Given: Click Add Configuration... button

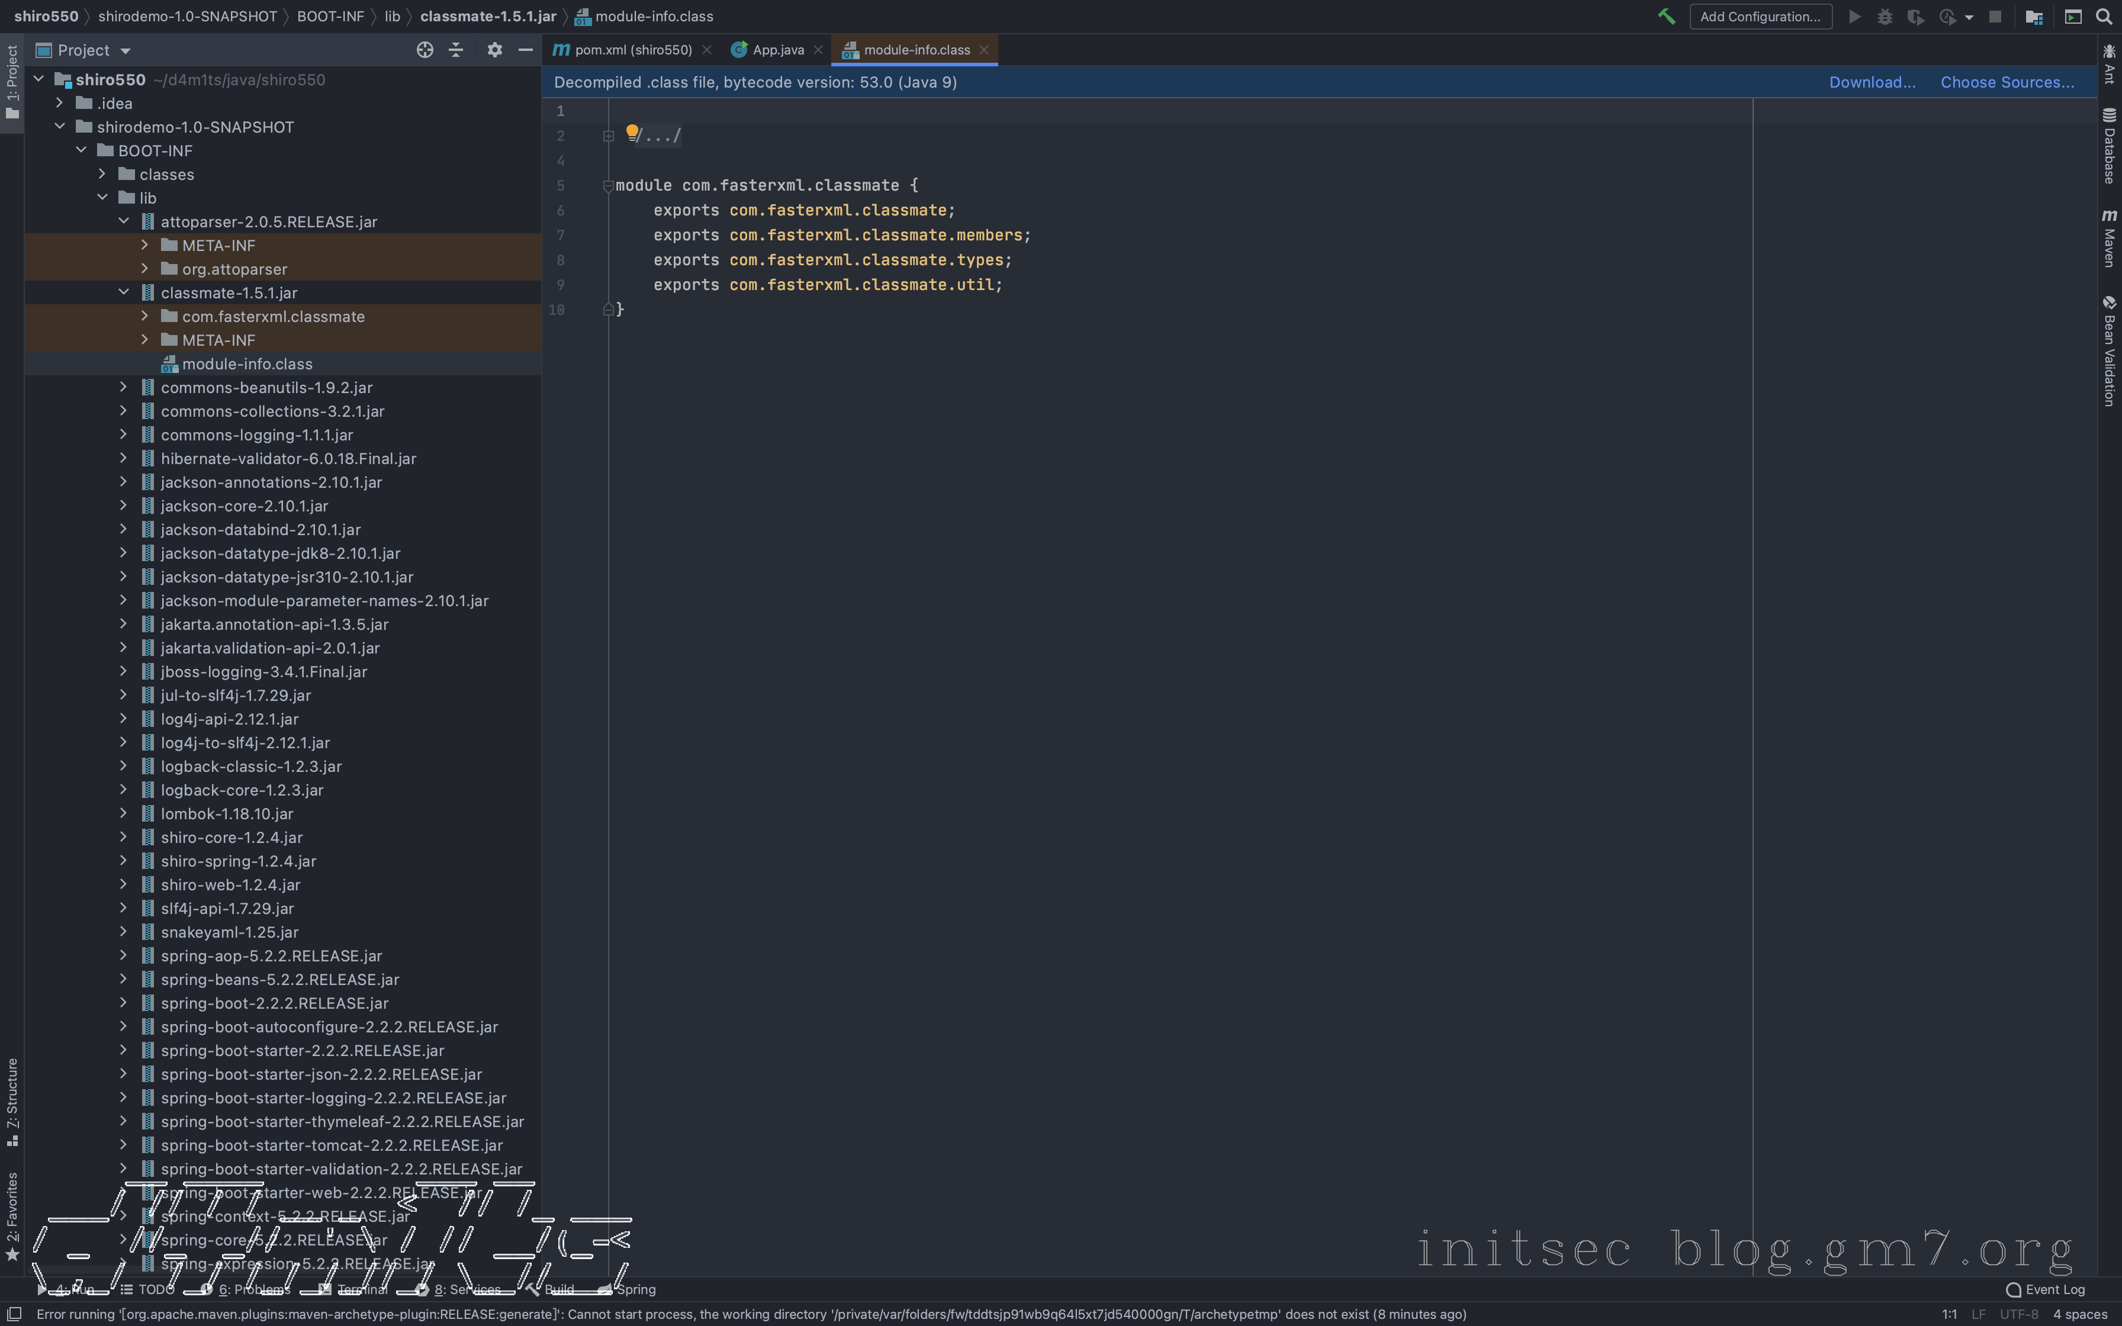Looking at the screenshot, I should (1760, 17).
